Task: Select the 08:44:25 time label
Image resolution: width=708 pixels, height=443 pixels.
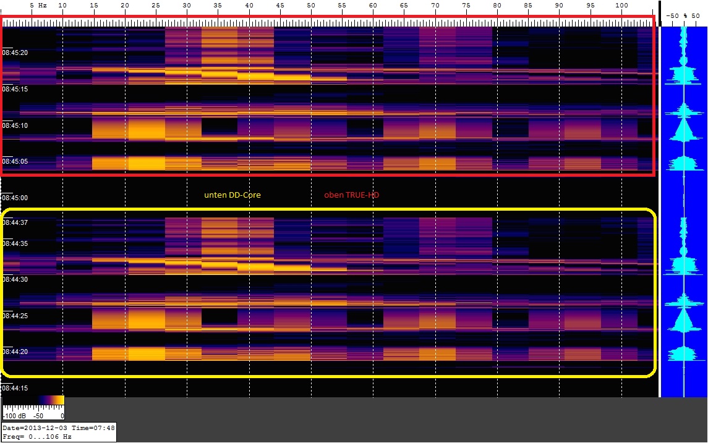Action: point(15,316)
